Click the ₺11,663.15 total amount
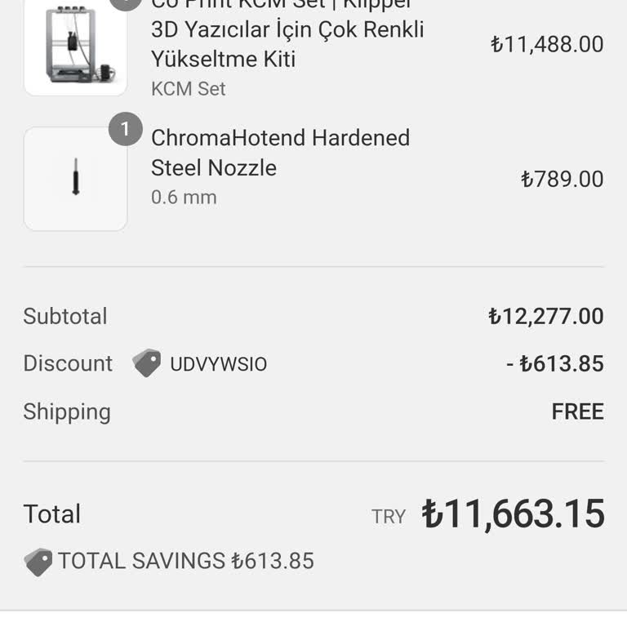Image resolution: width=627 pixels, height=627 pixels. tap(513, 514)
